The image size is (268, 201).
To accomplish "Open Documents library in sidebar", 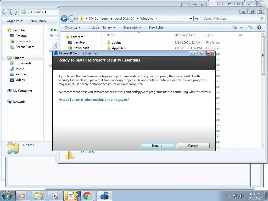I will click(x=23, y=63).
